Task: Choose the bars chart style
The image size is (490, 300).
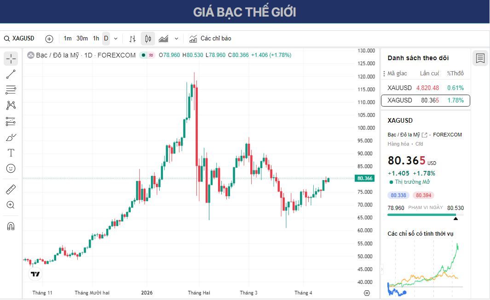Action: point(133,39)
